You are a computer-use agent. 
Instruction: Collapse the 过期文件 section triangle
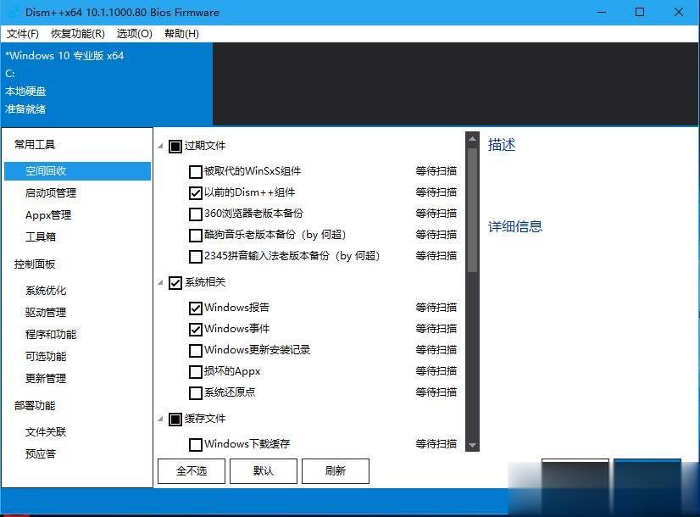tap(159, 145)
